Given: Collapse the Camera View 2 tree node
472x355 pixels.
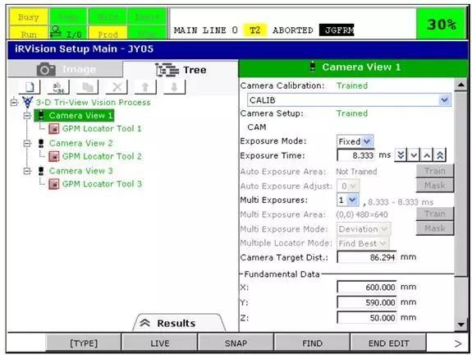Looking at the screenshot, I should click(27, 143).
